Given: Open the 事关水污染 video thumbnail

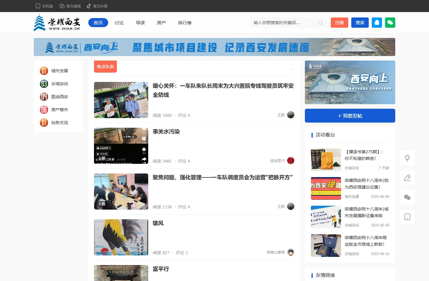Looking at the screenshot, I should (121, 146).
